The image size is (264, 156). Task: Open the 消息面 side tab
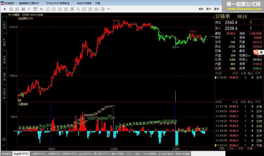click(x=4, y=60)
